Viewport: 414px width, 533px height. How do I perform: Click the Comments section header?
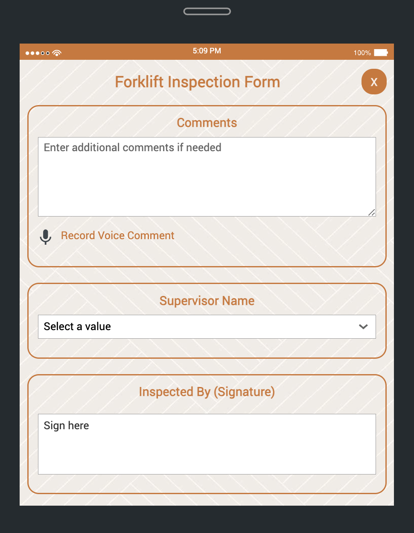(207, 123)
